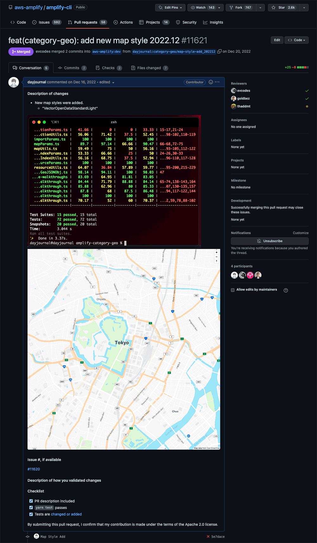Image resolution: width=317 pixels, height=543 pixels.
Task: Open the Code dropdown near the PR title
Action: tap(296, 40)
